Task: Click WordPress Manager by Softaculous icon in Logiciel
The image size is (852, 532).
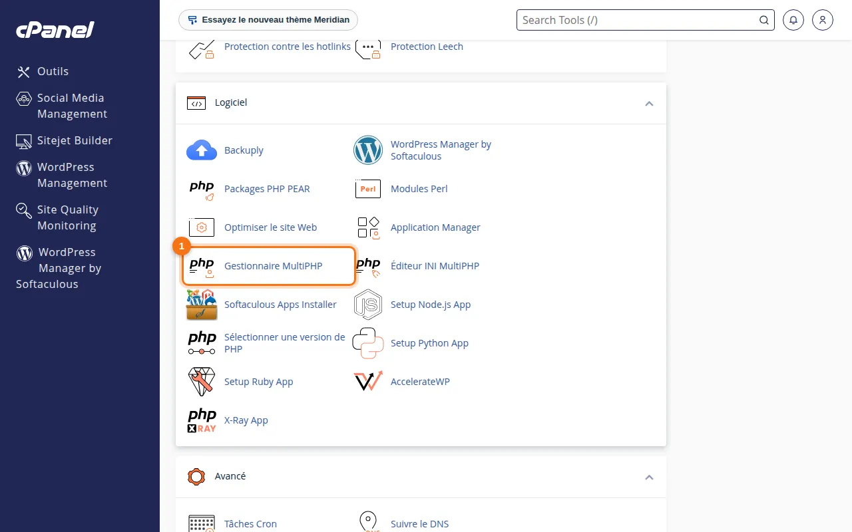Action: (x=368, y=150)
